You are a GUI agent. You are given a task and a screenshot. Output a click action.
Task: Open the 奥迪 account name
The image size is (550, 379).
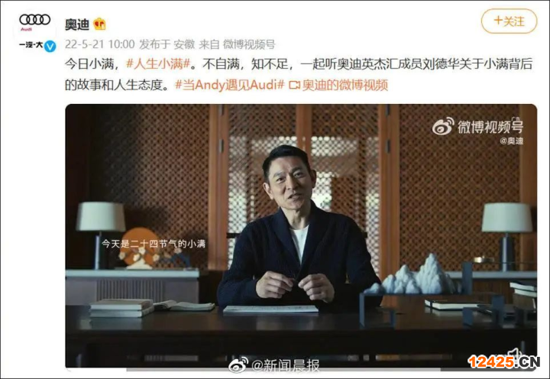pos(77,24)
